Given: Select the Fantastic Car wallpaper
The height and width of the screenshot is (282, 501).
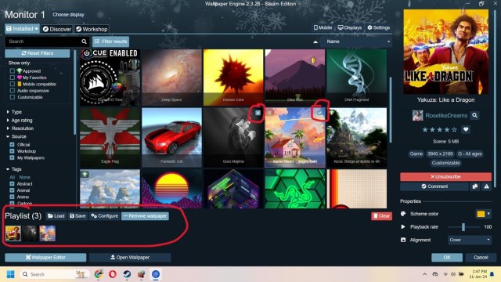Looking at the screenshot, I should pyautogui.click(x=171, y=138).
